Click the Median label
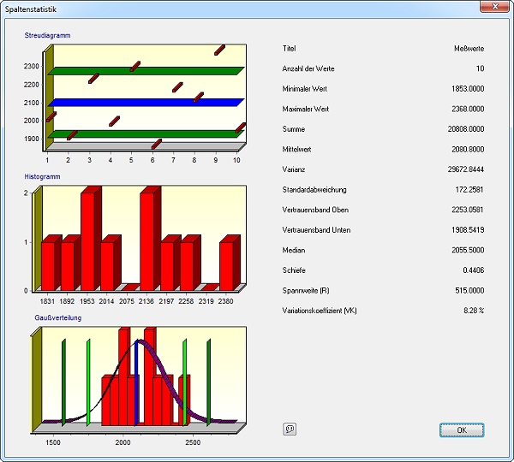Image resolution: width=514 pixels, height=462 pixels. click(x=293, y=250)
